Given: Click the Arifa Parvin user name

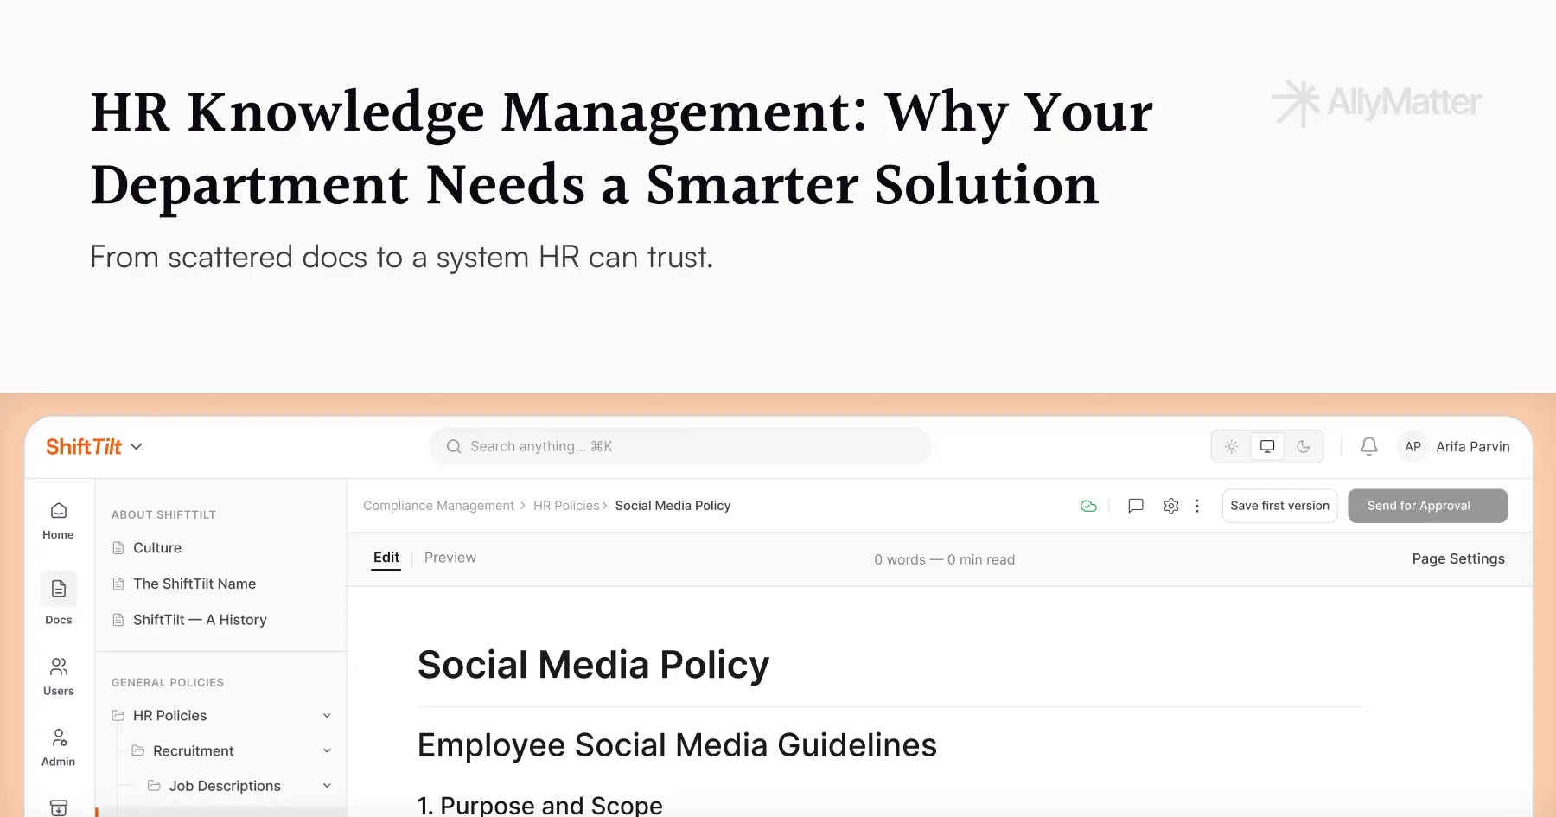Looking at the screenshot, I should [x=1473, y=446].
